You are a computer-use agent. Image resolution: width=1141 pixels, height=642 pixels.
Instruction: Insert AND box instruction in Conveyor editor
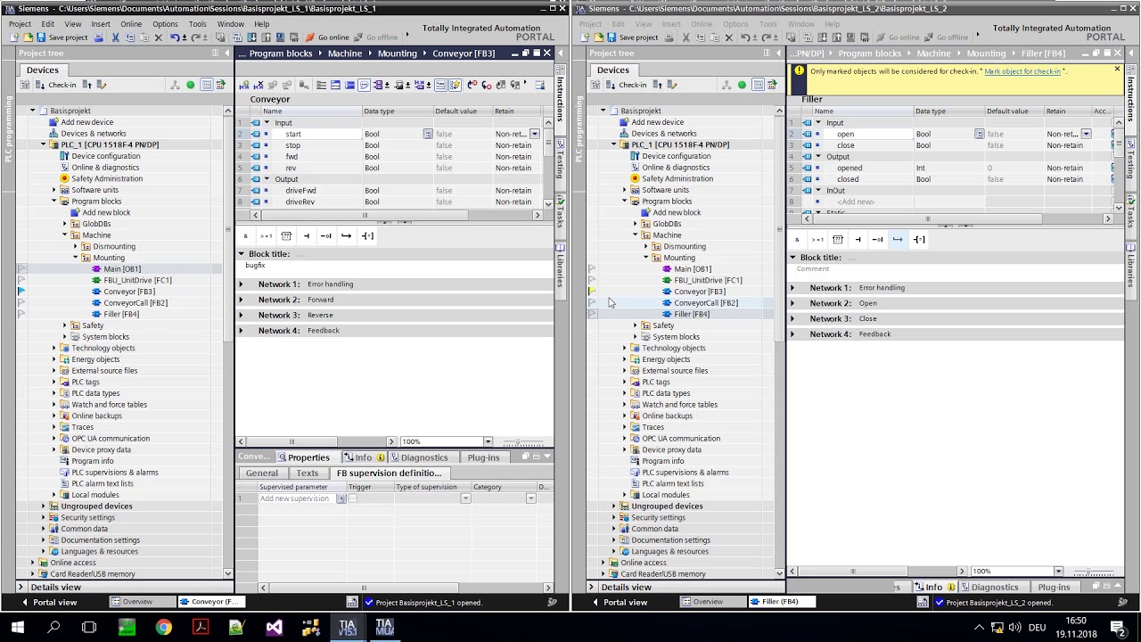(246, 236)
